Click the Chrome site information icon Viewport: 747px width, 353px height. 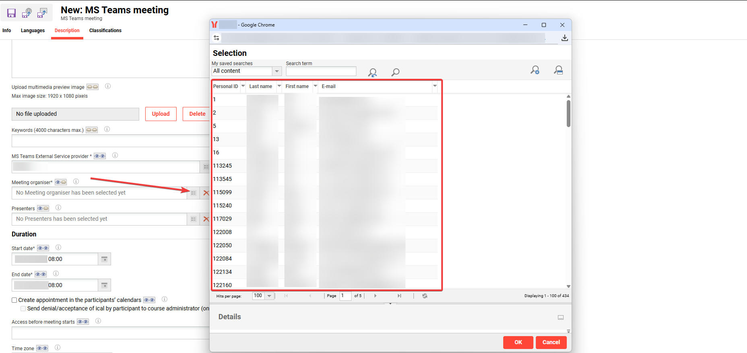click(x=217, y=38)
